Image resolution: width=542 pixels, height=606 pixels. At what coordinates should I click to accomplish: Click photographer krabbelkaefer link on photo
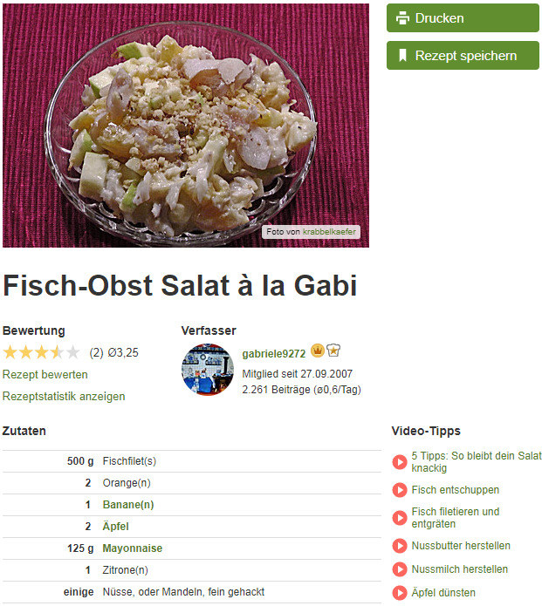(329, 232)
